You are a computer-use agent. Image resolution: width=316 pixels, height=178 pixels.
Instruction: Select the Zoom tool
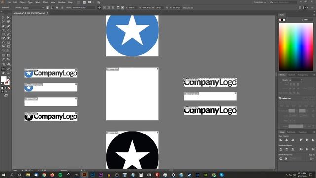click(x=8, y=73)
